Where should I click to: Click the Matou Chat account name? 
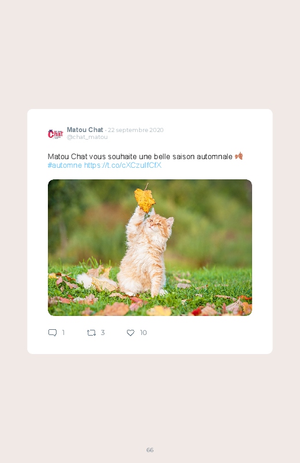[x=85, y=130]
